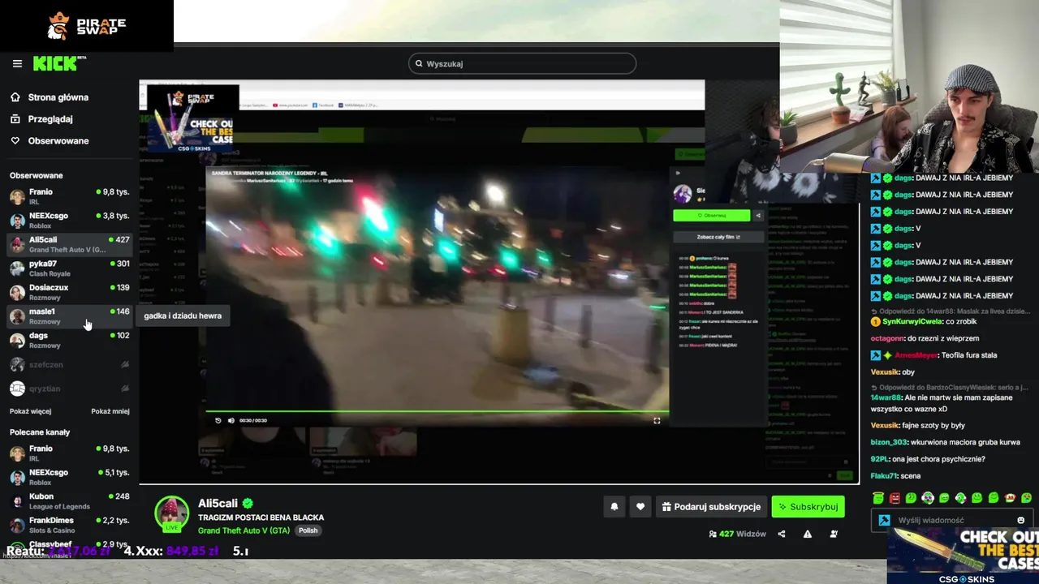
Task: Open masle1 channel in sidebar
Action: tap(69, 316)
